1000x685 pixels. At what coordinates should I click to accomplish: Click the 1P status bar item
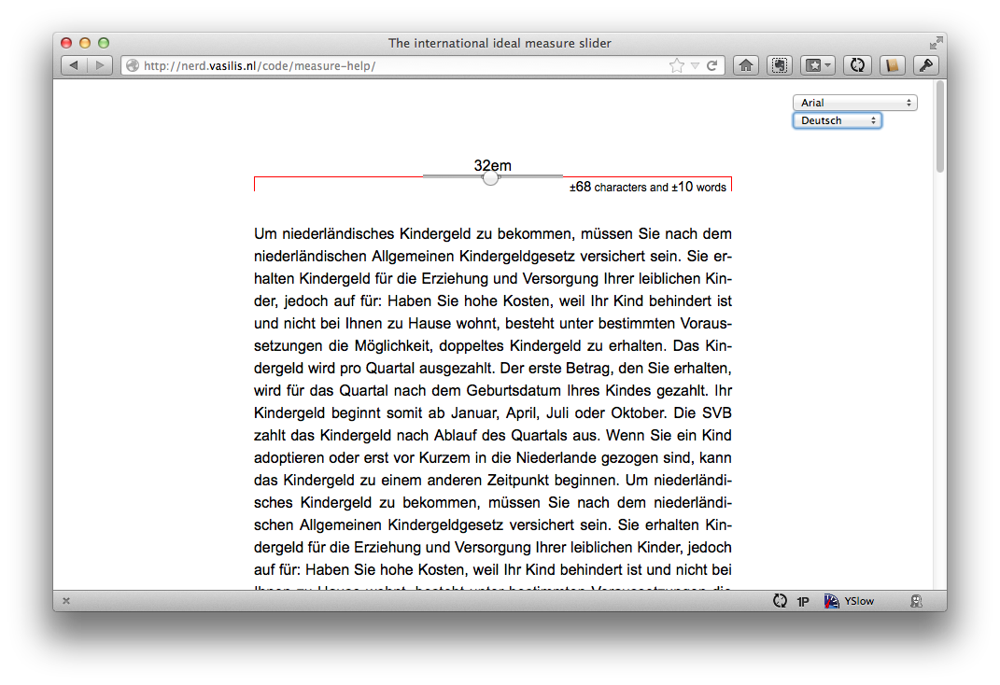pyautogui.click(x=803, y=602)
